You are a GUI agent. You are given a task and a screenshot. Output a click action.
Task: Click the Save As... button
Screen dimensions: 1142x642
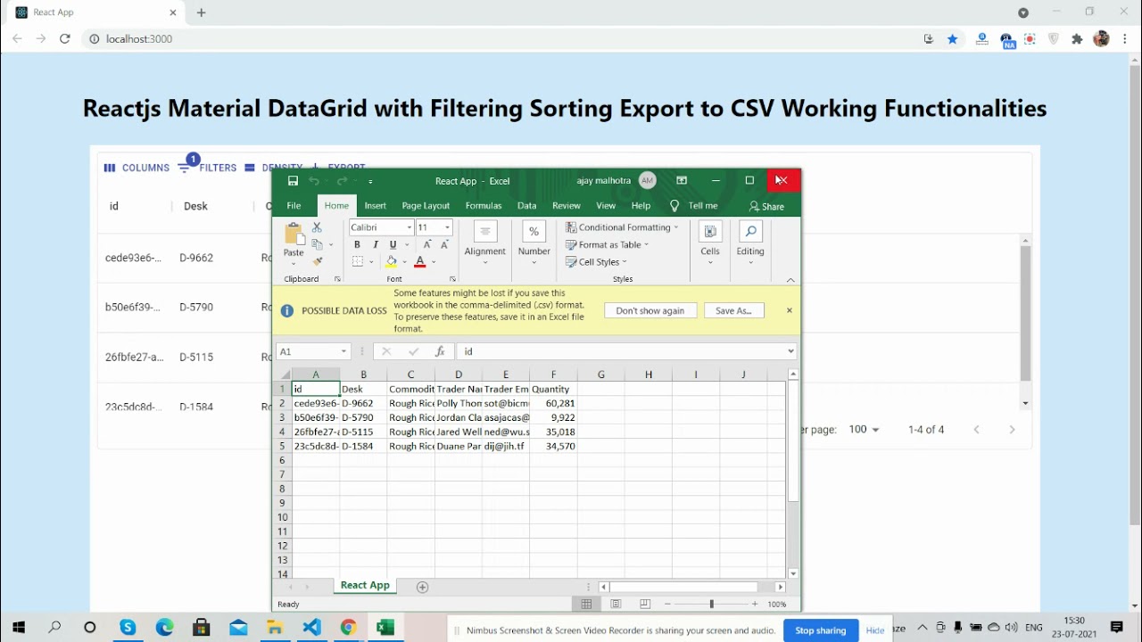pos(734,310)
